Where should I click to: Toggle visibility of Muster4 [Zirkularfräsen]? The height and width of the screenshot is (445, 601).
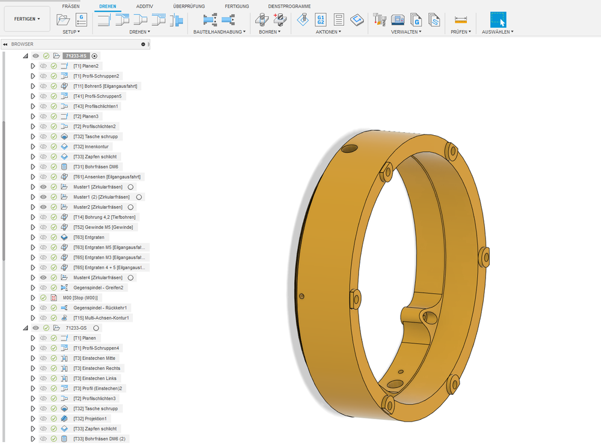[43, 278]
